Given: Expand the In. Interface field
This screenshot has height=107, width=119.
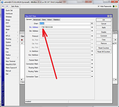Looking at the screenshot, I should point(92,51).
